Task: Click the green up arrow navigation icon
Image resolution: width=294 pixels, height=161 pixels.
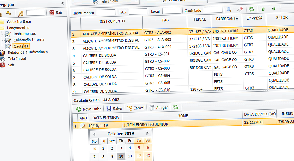Action: pyautogui.click(x=263, y=9)
